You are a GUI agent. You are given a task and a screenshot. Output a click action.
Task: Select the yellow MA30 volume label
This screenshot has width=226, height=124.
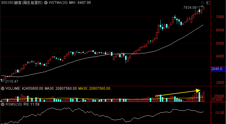pyautogui.click(x=94, y=89)
